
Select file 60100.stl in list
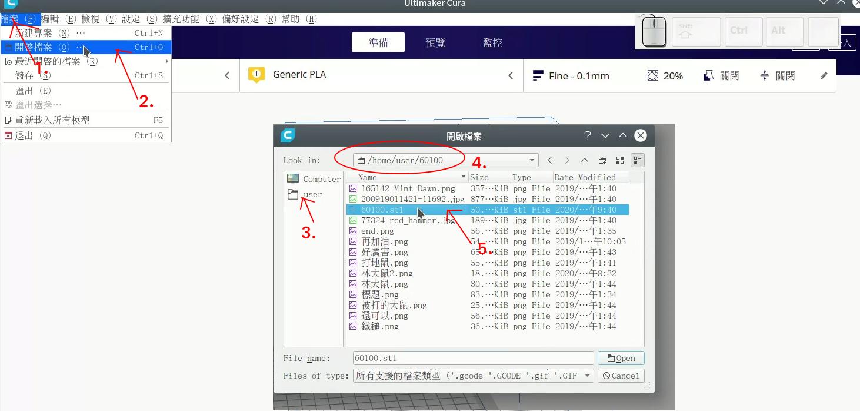pyautogui.click(x=488, y=210)
